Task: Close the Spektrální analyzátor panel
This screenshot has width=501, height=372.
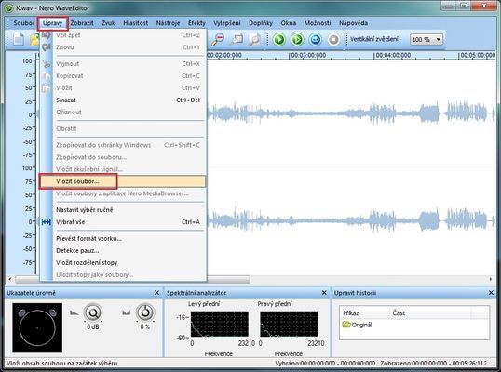Action: pos(324,293)
